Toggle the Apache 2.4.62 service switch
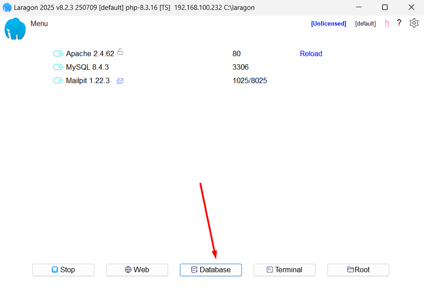Image resolution: width=424 pixels, height=292 pixels. (x=58, y=53)
